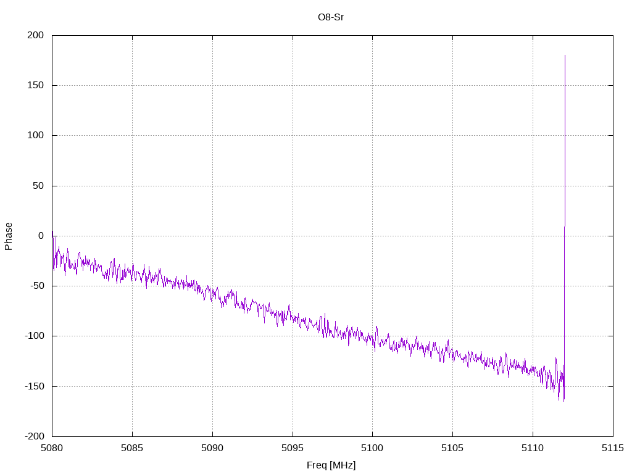
Task: Click the 5115 x-axis tick label
Action: [x=613, y=448]
